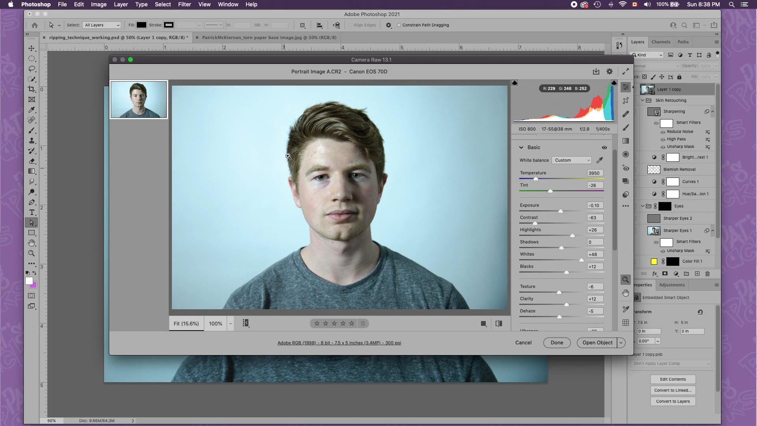Open the Adobe RGB workflow options link
This screenshot has width=757, height=426.
339,343
